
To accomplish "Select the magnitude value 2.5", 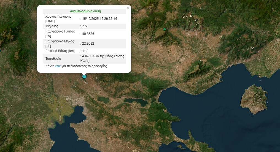I will (84, 26).
